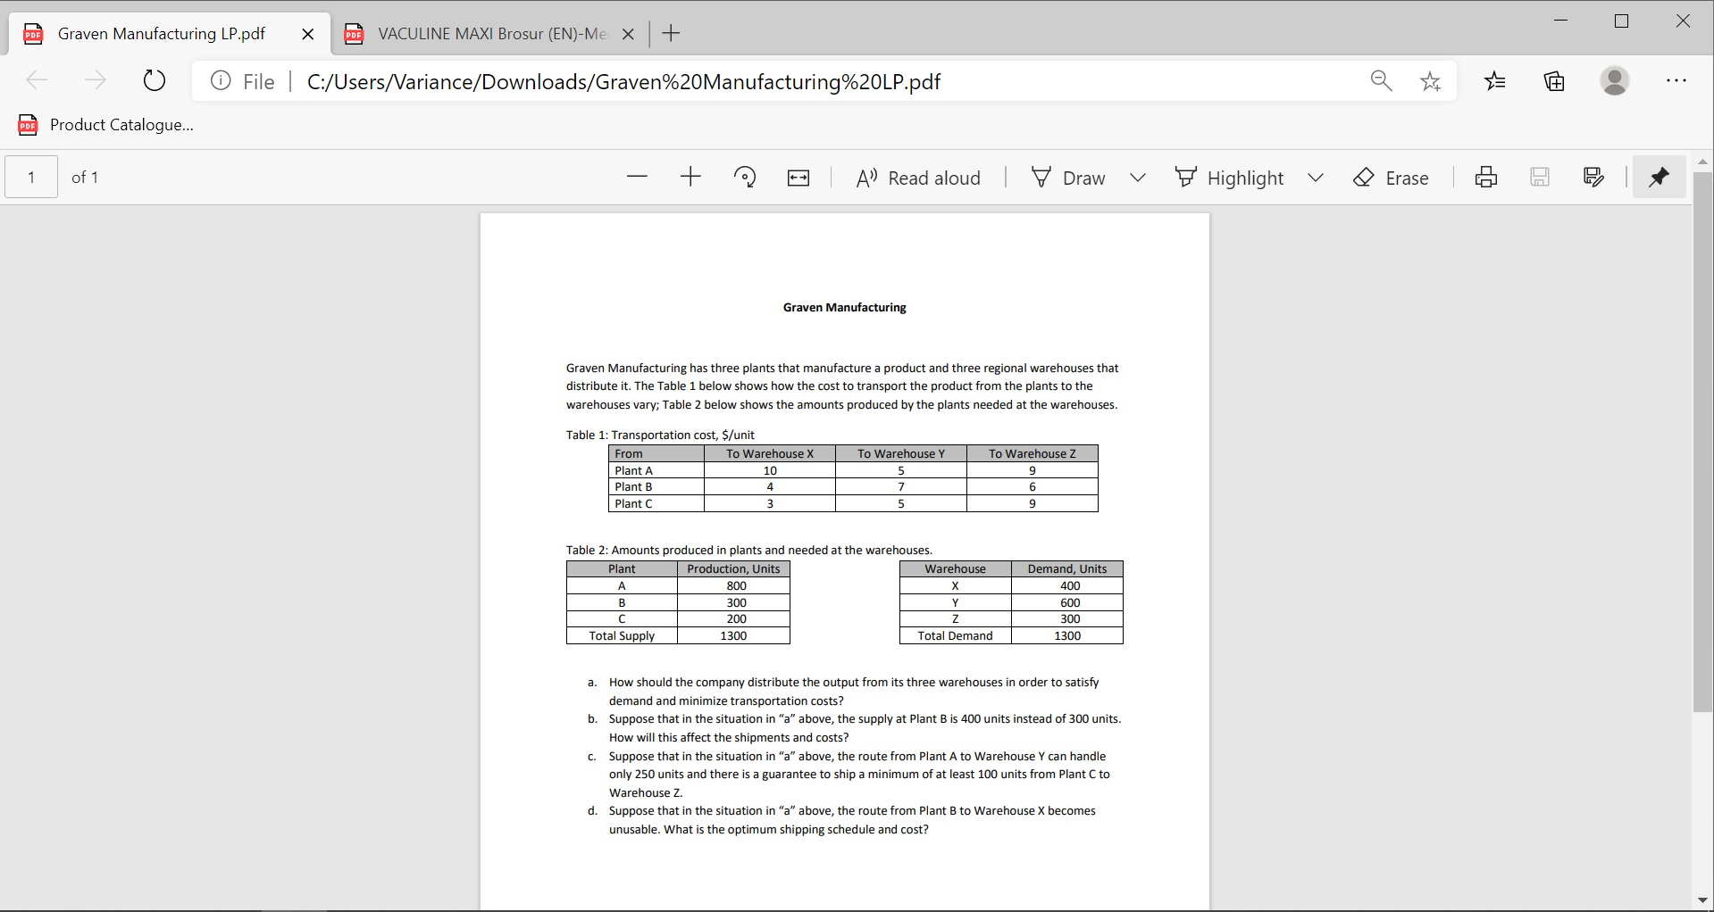Screen dimensions: 1714x912
Task: Open browser Settings and more menu
Action: point(1676,81)
